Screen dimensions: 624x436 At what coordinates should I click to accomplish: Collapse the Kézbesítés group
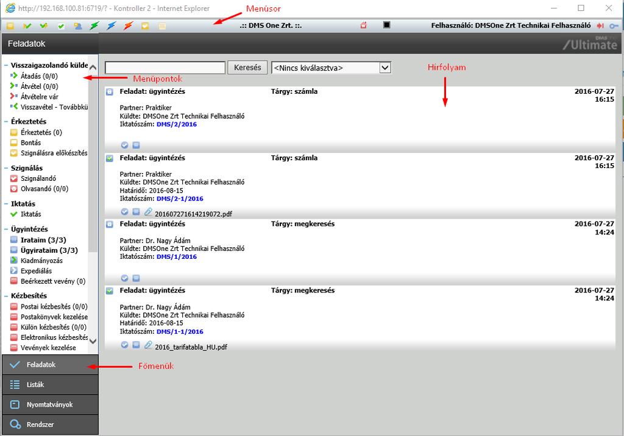6,296
